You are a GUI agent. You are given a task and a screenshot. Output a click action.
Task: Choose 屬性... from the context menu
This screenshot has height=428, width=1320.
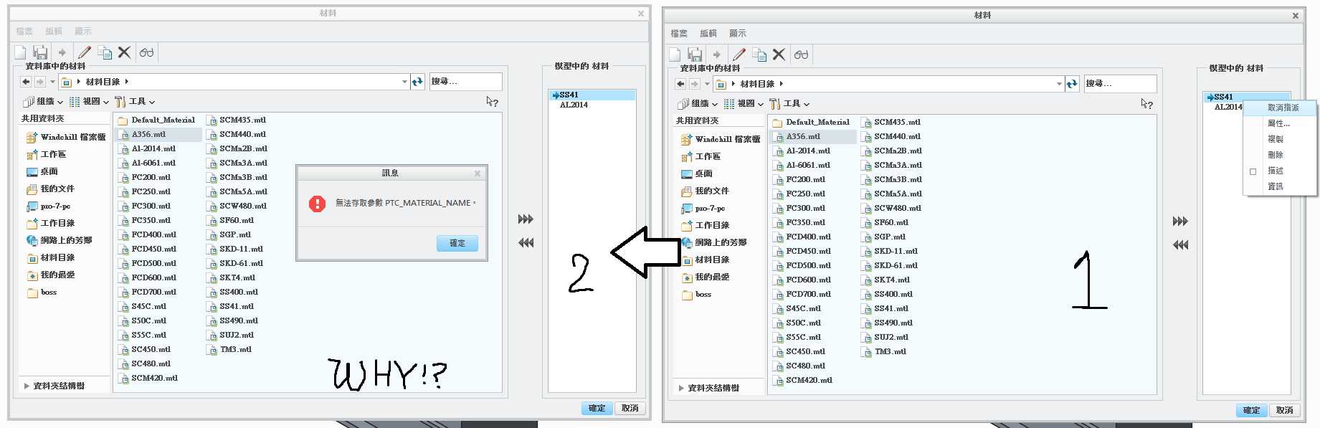(1281, 123)
